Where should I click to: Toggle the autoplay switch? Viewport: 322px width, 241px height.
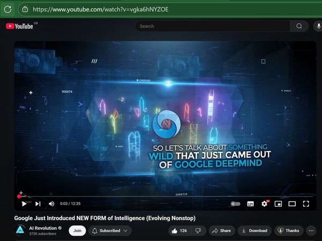click(236, 204)
